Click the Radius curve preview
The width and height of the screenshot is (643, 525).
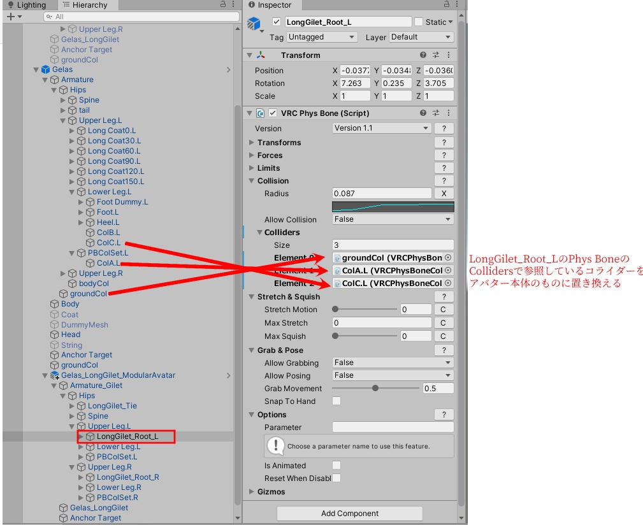pyautogui.click(x=393, y=206)
